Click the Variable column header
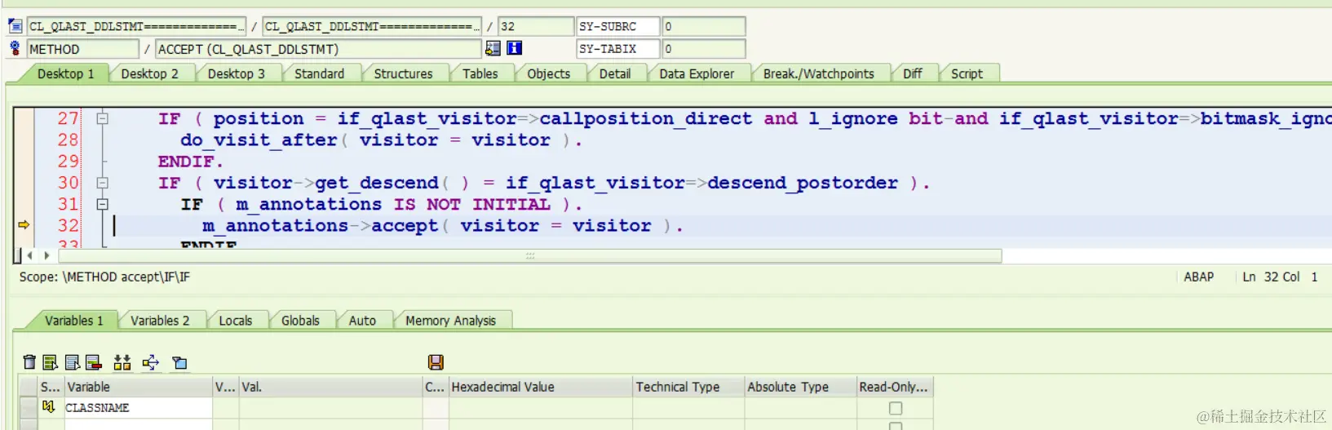 (138, 387)
